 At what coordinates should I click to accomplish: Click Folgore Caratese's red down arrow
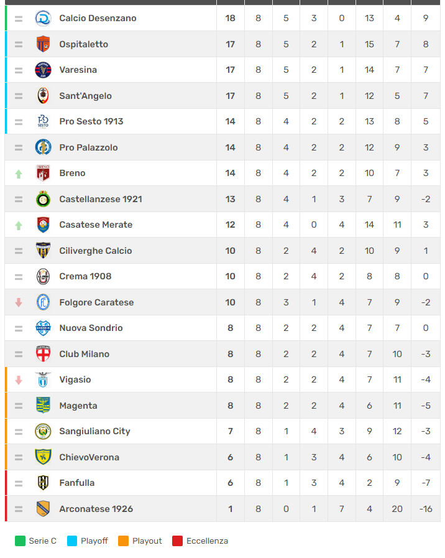coord(19,302)
